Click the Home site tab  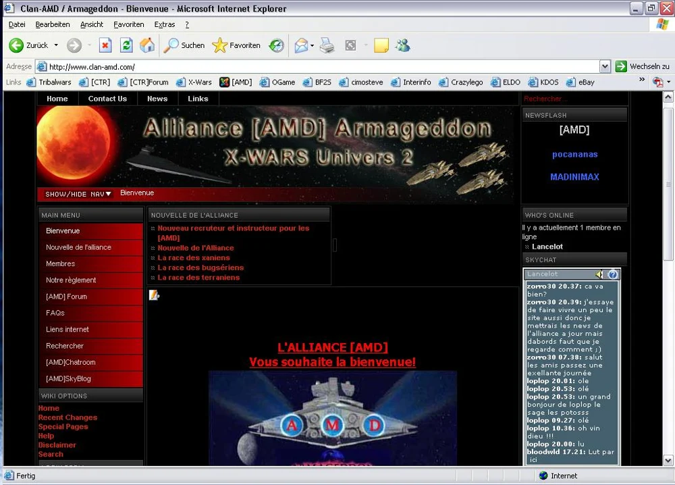57,99
